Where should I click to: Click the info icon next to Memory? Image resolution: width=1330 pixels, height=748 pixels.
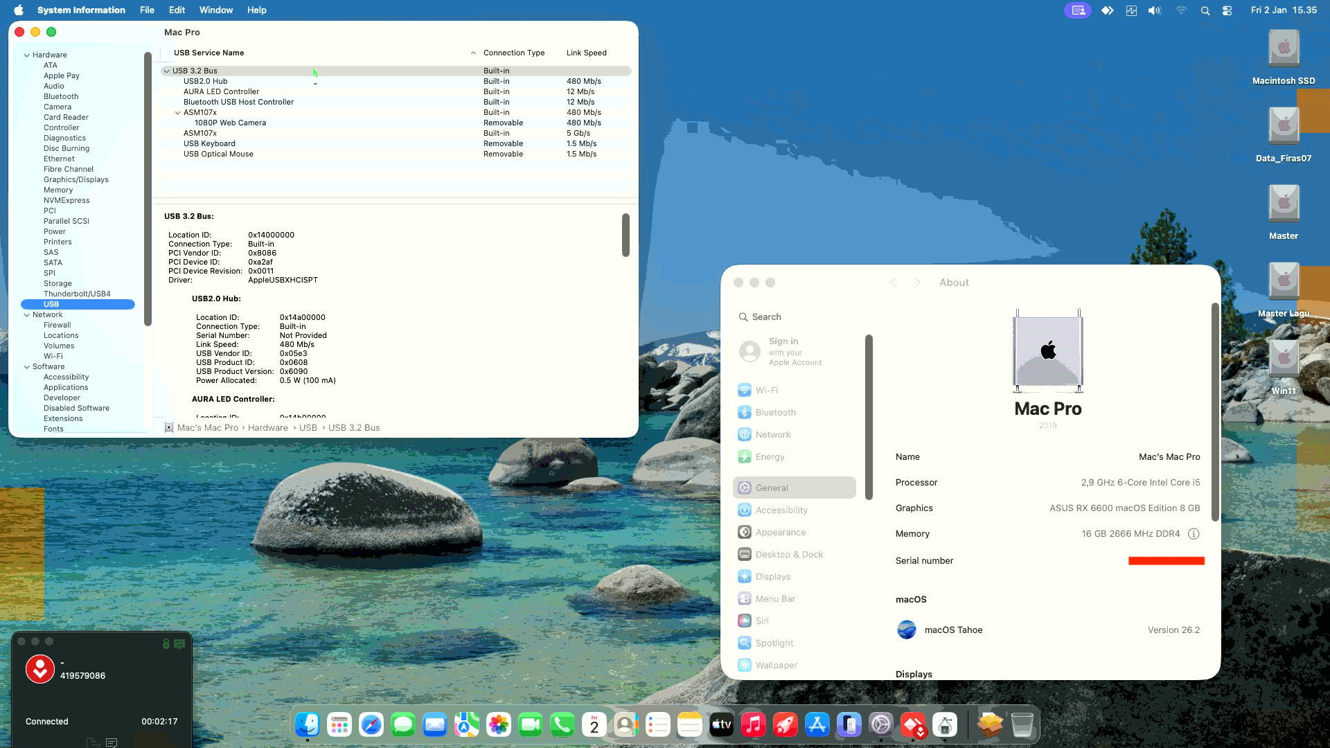(x=1194, y=534)
